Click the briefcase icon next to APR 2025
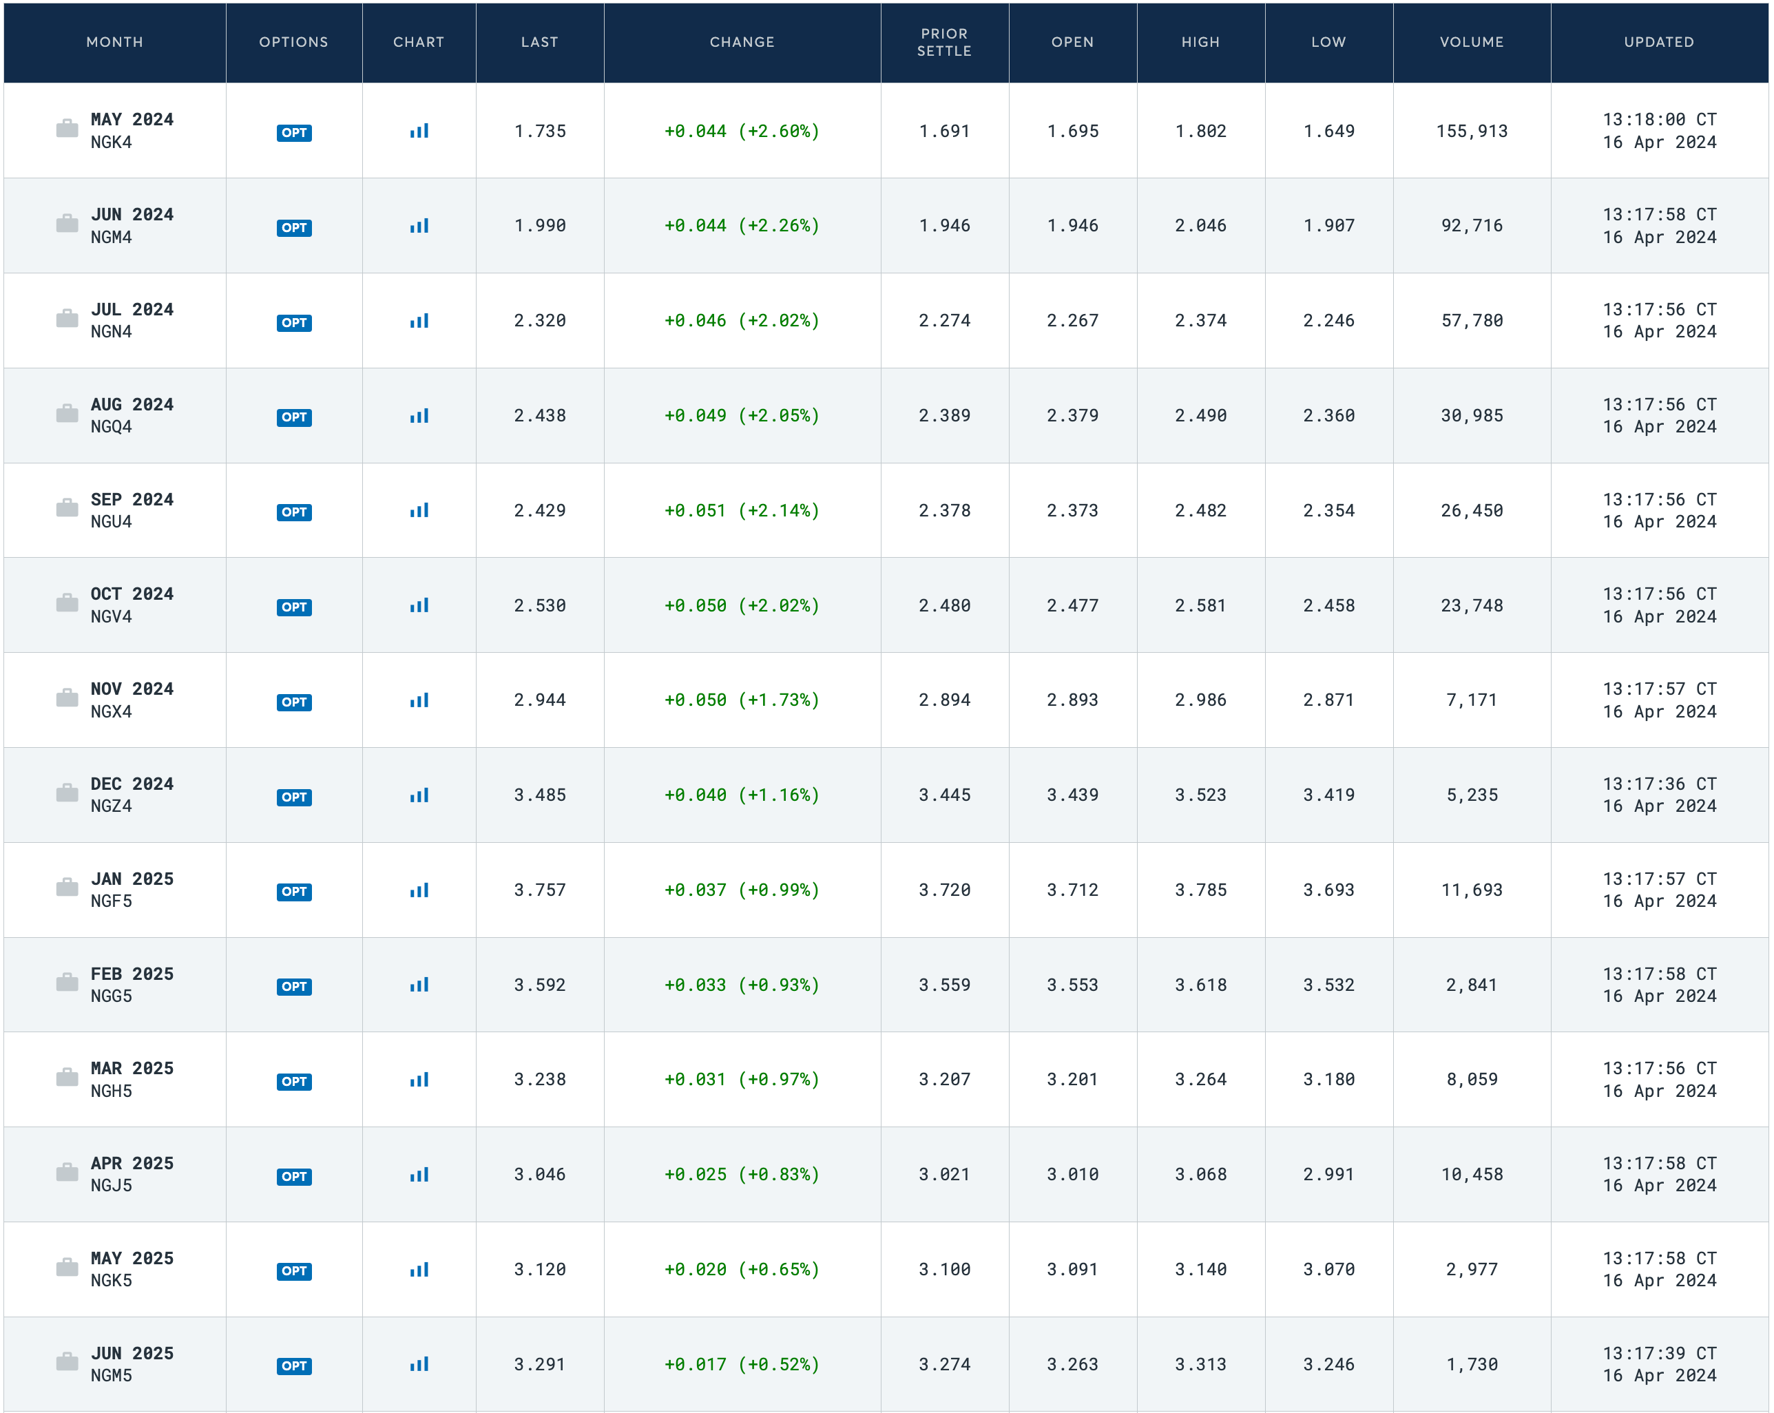 point(67,1172)
